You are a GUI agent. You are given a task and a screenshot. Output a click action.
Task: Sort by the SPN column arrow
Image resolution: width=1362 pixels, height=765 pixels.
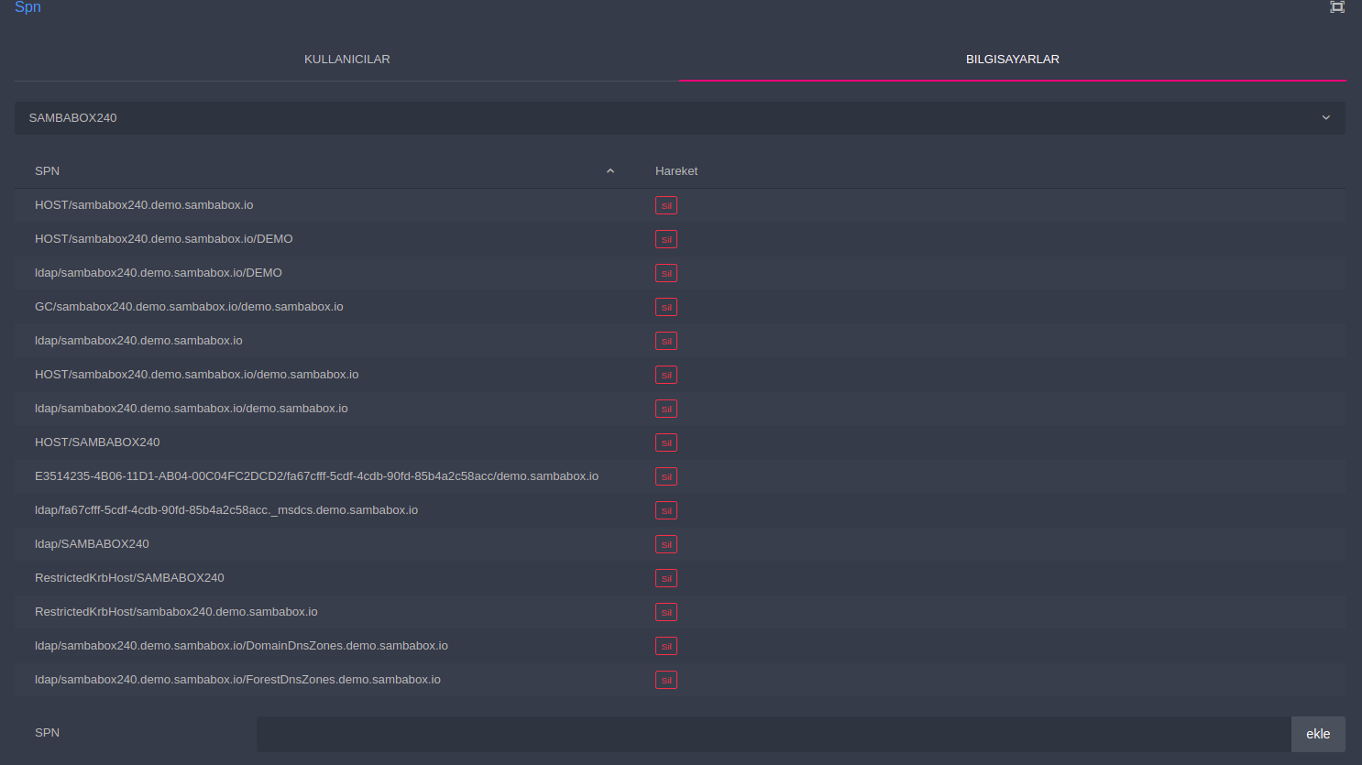pos(610,171)
